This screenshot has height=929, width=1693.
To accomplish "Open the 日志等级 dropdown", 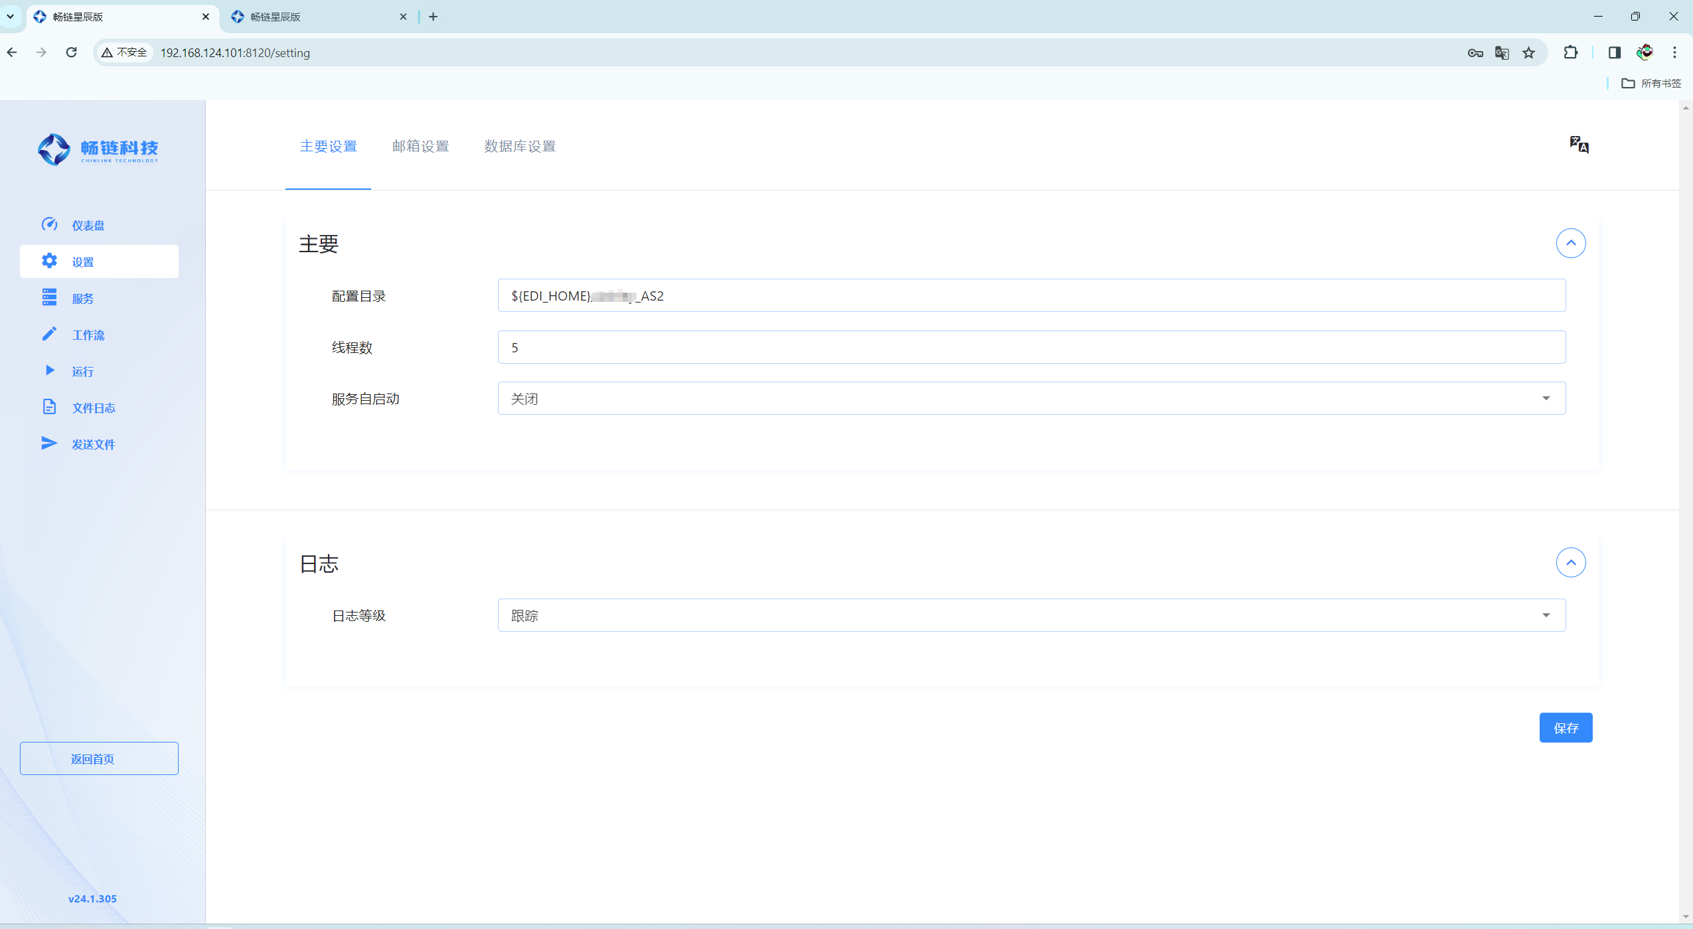I will (x=1031, y=615).
